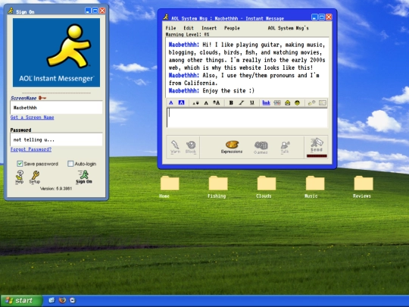The width and height of the screenshot is (409, 307).
Task: Click the blue text color A icon
Action: [171, 102]
